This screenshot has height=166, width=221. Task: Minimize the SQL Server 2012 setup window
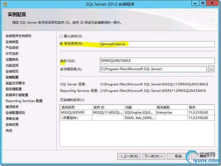point(195,3)
